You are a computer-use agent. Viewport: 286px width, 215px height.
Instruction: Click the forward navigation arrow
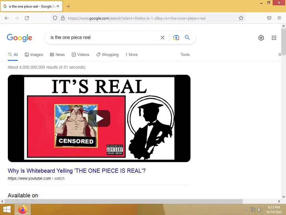tap(17, 18)
